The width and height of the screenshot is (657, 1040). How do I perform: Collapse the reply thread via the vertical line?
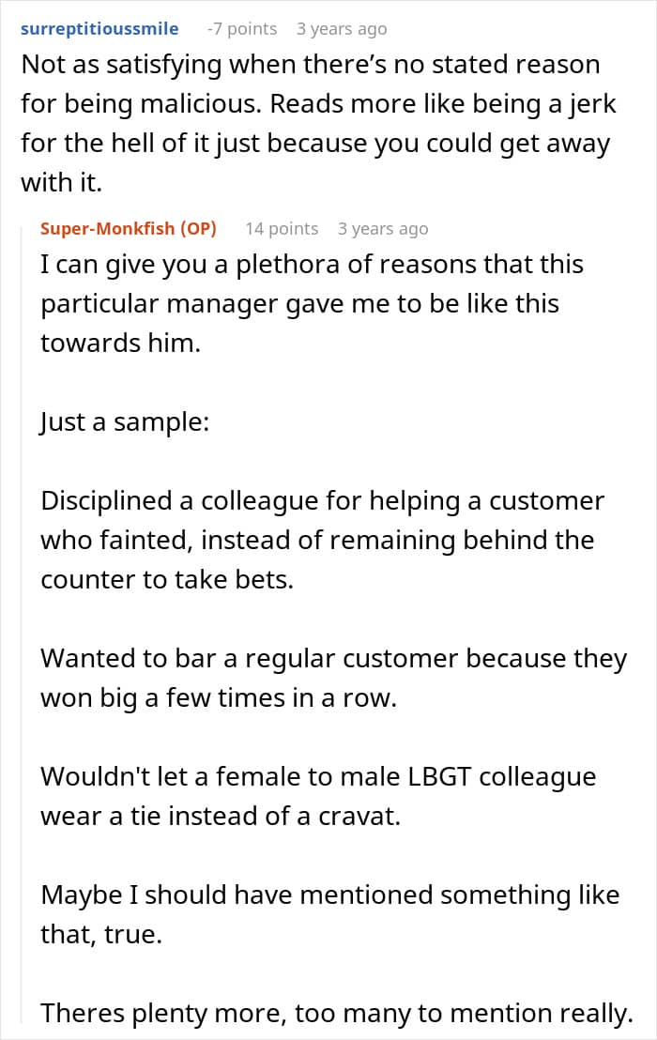pos(22,623)
